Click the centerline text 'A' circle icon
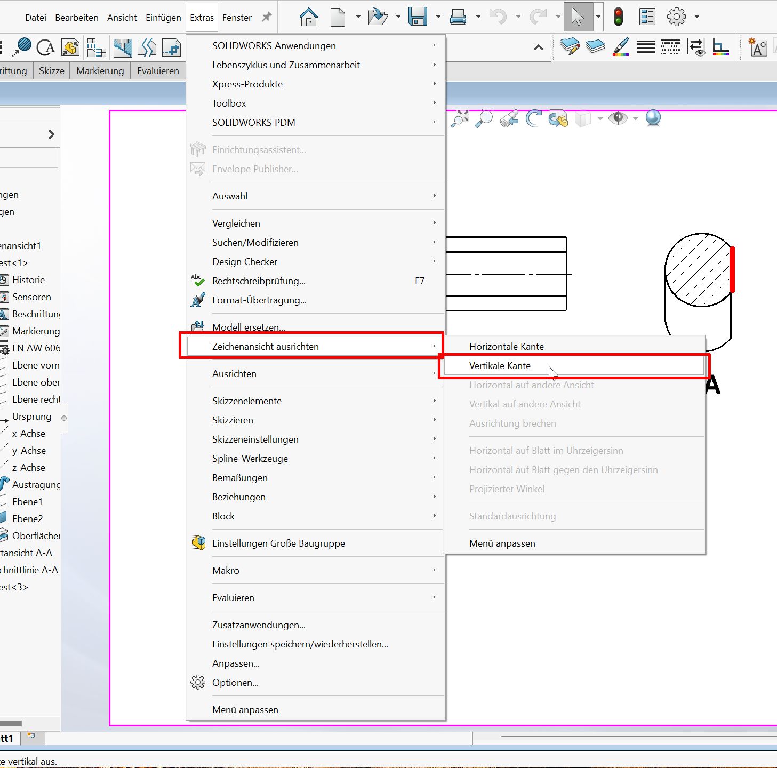This screenshot has width=777, height=768. [46, 47]
